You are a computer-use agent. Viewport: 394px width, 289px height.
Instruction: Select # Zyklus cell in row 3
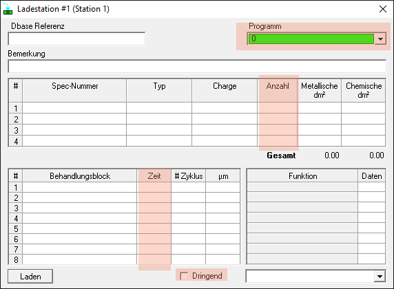tap(189, 208)
